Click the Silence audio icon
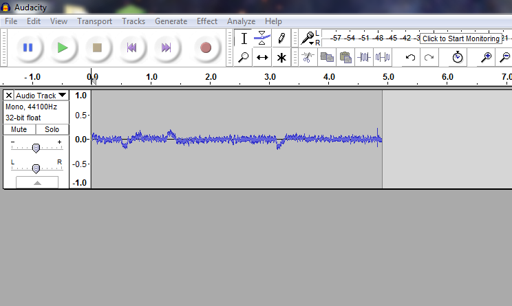 [383, 57]
